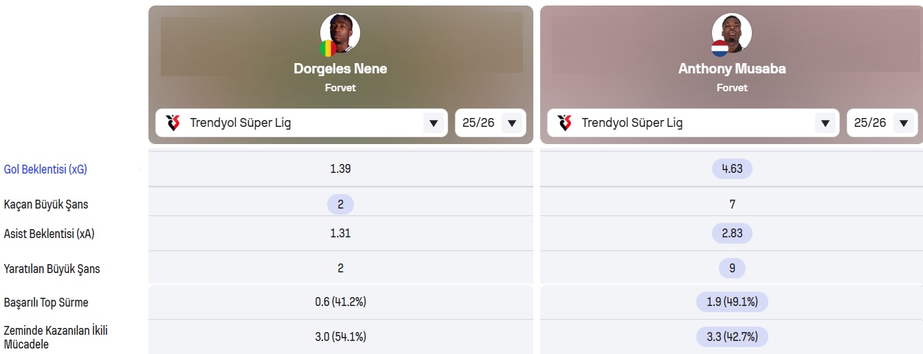Screen dimensions: 923x354
Task: Click Nene's highlighted Kaçan Büyük Şans value
Action: click(340, 204)
